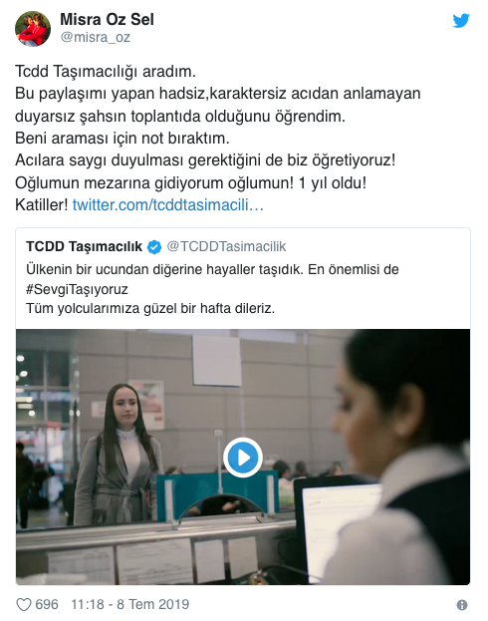Image resolution: width=488 pixels, height=621 pixels.
Task: Click the 'Tüm yolcularımıza güzel bir hafta' line
Action: (x=150, y=308)
